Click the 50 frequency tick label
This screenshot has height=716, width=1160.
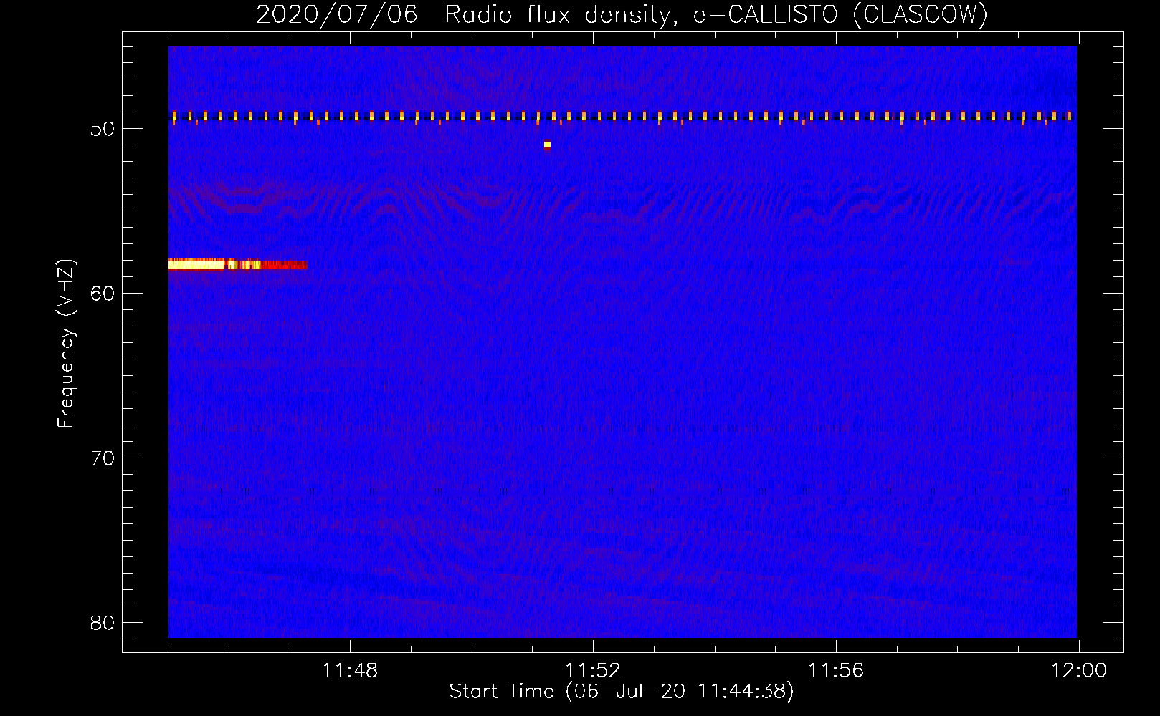(x=103, y=129)
